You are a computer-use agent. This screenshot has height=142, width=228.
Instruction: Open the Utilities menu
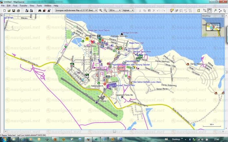click(x=48, y=6)
